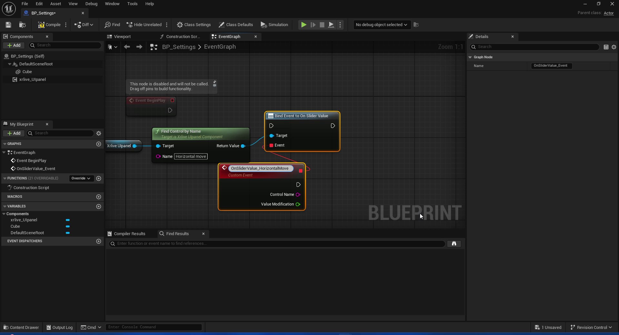
Task: Collapse the Components variable category
Action: pyautogui.click(x=4, y=214)
